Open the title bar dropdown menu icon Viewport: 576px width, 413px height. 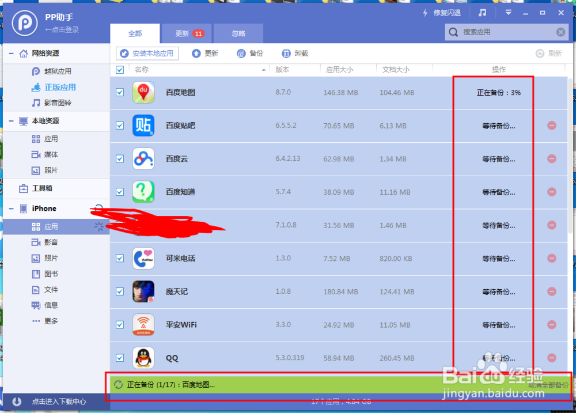[x=509, y=13]
